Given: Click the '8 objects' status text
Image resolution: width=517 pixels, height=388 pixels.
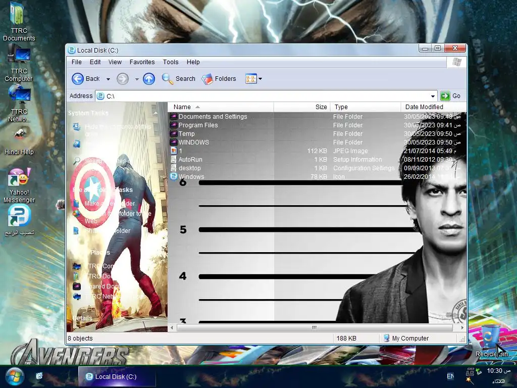Looking at the screenshot, I should click(x=80, y=338).
